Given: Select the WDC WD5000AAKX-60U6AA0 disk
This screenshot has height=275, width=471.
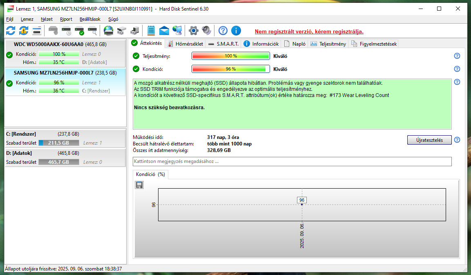Looking at the screenshot, I should click(65, 53).
